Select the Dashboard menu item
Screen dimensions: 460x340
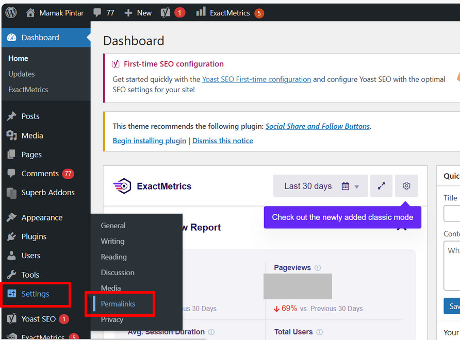tap(46, 38)
